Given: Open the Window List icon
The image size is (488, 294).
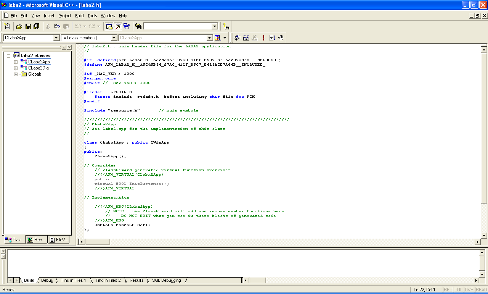Looking at the screenshot, I should [x=127, y=26].
